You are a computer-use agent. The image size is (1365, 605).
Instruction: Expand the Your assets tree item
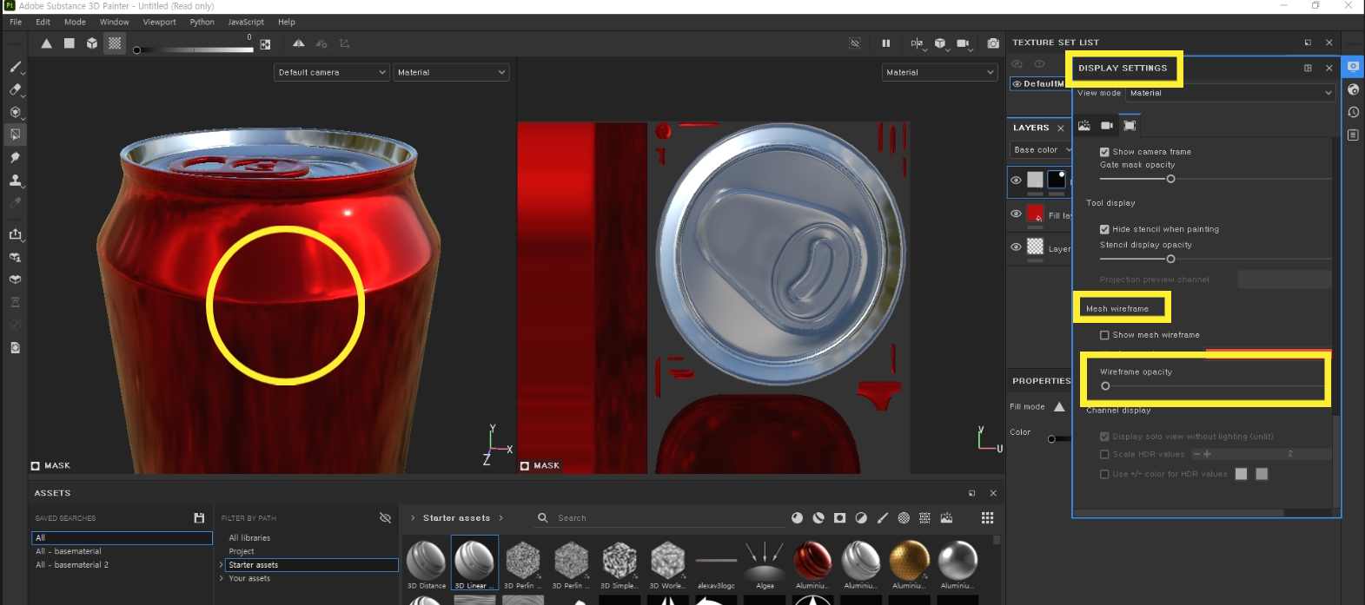coord(222,578)
